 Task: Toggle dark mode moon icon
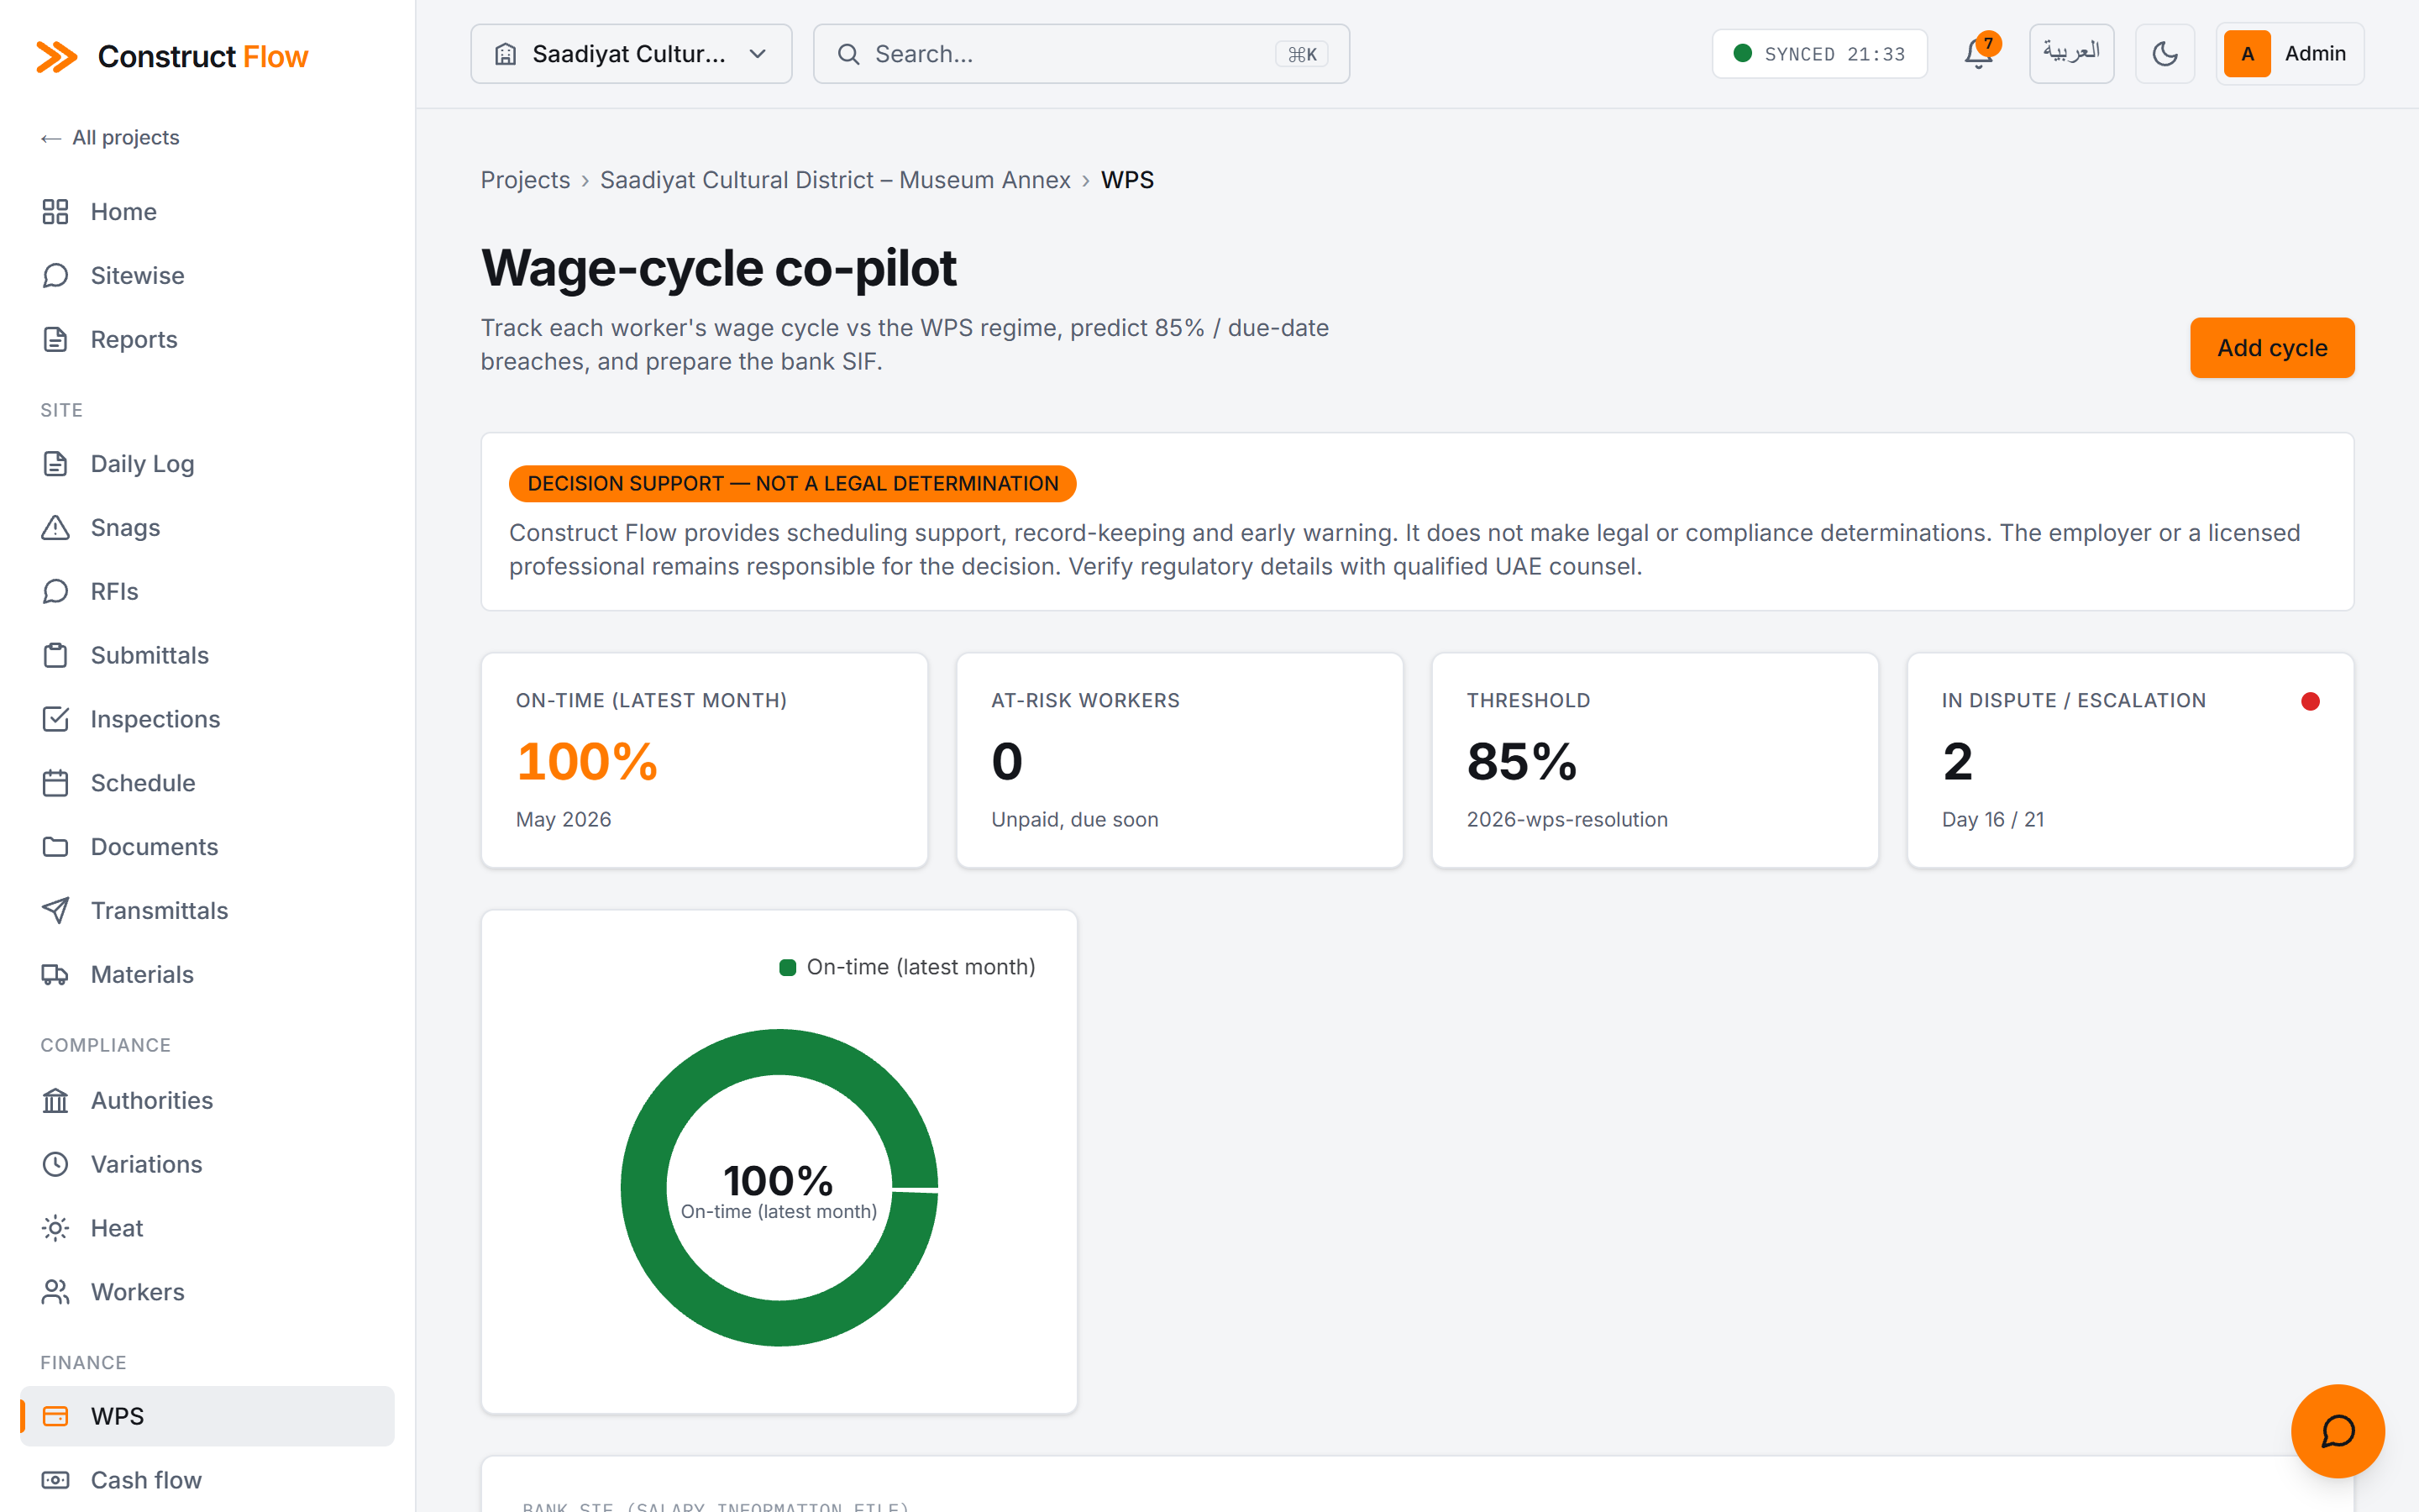[2165, 54]
